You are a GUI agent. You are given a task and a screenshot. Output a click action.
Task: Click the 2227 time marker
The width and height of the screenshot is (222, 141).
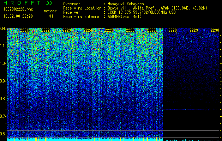tap(151, 30)
